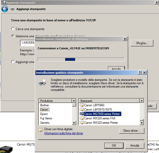Choose Generic in the Produttore list
Image resolution: width=159 pixels, height=153 pixels.
45,123
